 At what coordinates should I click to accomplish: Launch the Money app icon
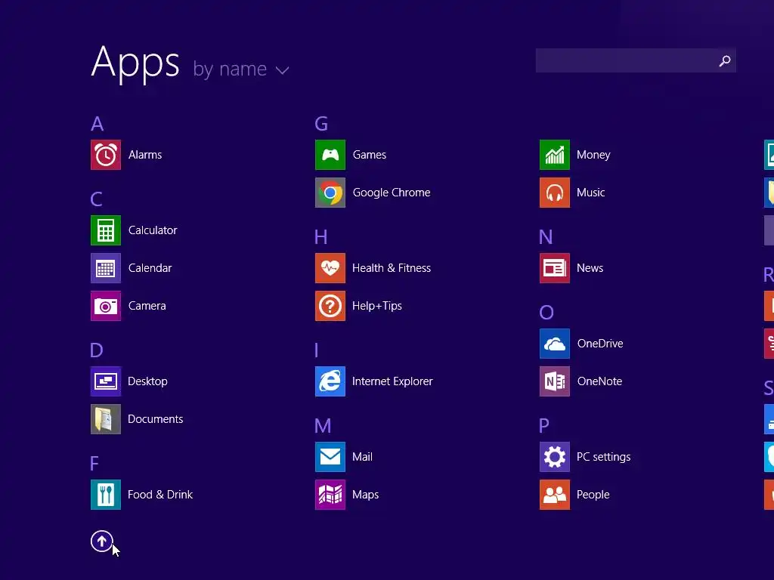(x=555, y=155)
